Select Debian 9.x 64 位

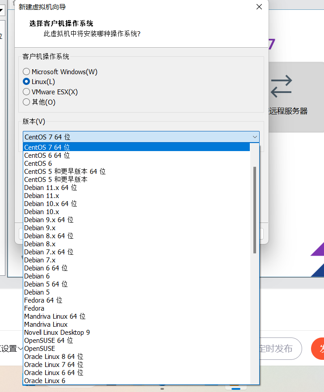coord(136,219)
